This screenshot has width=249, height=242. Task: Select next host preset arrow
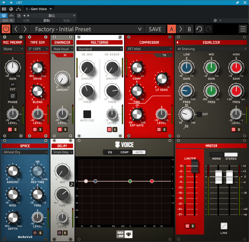pos(28,15)
